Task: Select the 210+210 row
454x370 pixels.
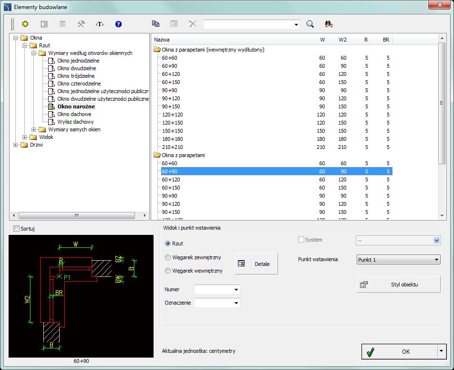Action: (277, 147)
